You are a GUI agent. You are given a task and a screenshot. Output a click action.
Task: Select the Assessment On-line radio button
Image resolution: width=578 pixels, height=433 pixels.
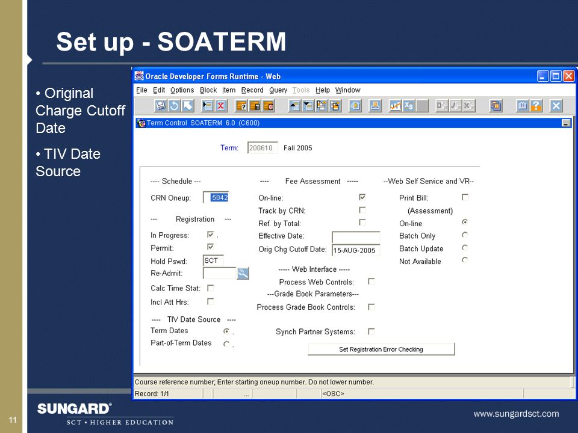point(465,222)
